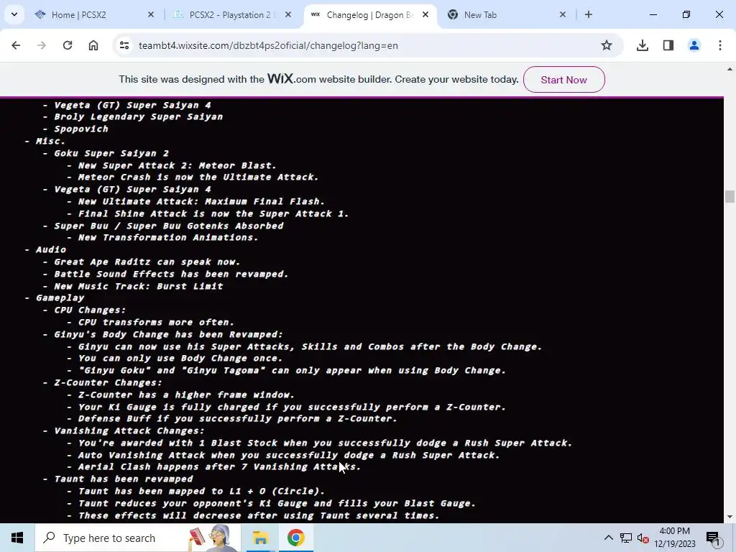Click 'You can only use Body Change once.'
The width and height of the screenshot is (736, 552).
(180, 359)
